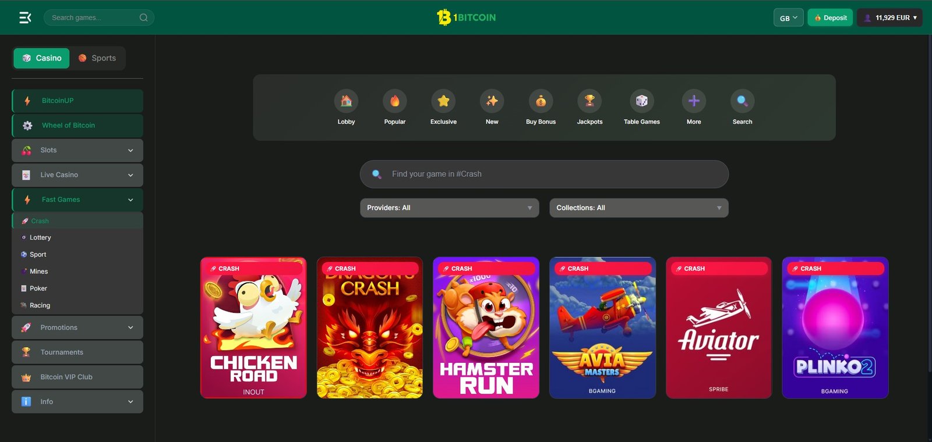The height and width of the screenshot is (442, 932).
Task: Click the Buy Bonus money bag icon
Action: pyautogui.click(x=541, y=101)
